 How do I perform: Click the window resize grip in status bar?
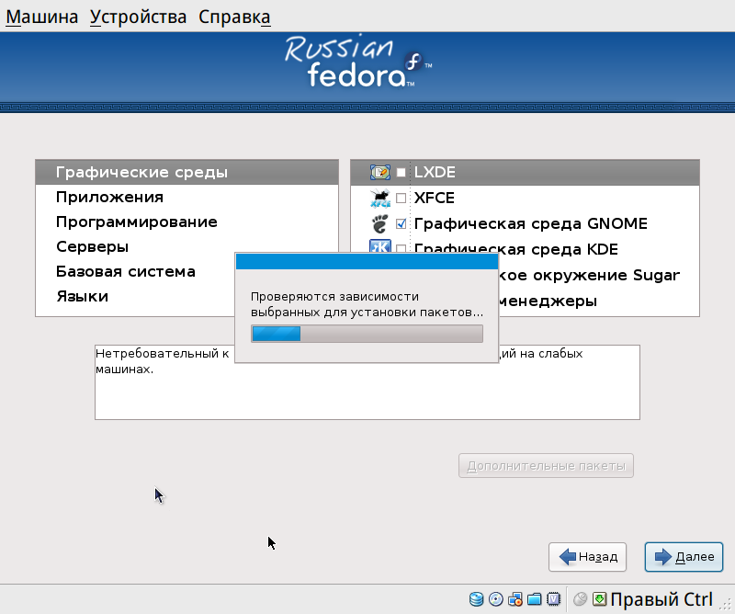727,605
